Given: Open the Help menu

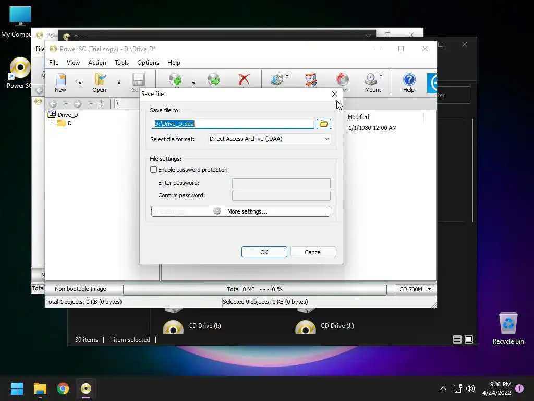Looking at the screenshot, I should 174,63.
